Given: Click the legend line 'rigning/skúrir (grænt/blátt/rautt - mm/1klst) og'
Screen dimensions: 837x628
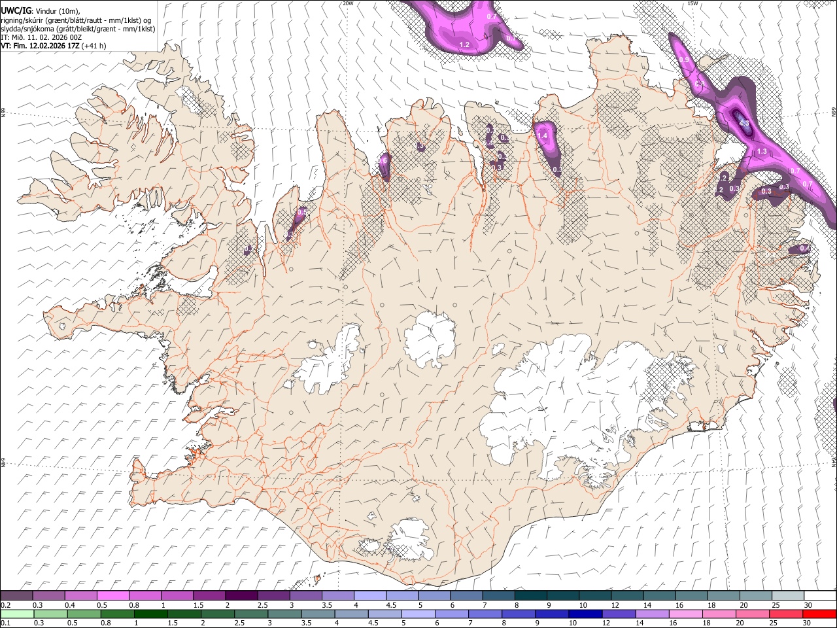Looking at the screenshot, I should point(76,20).
